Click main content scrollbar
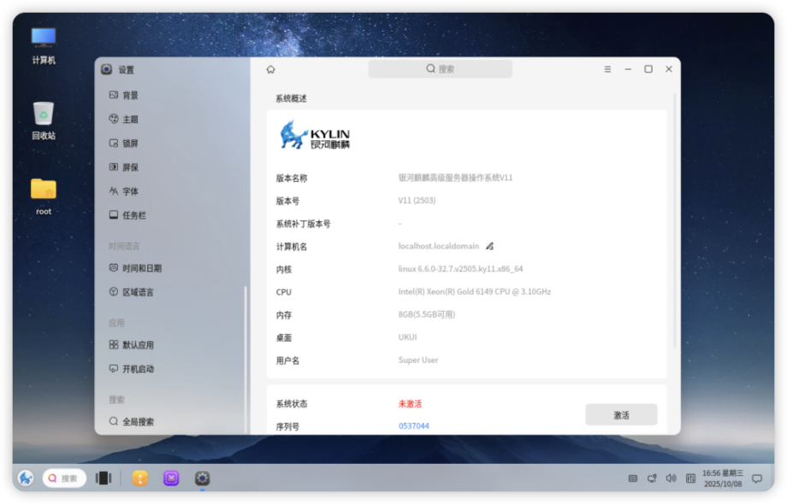787x504 pixels. click(675, 220)
